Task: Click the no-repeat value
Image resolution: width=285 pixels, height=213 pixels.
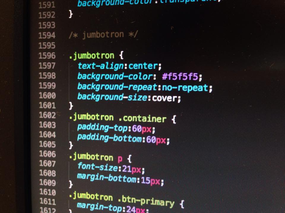Action: pyautogui.click(x=186, y=88)
